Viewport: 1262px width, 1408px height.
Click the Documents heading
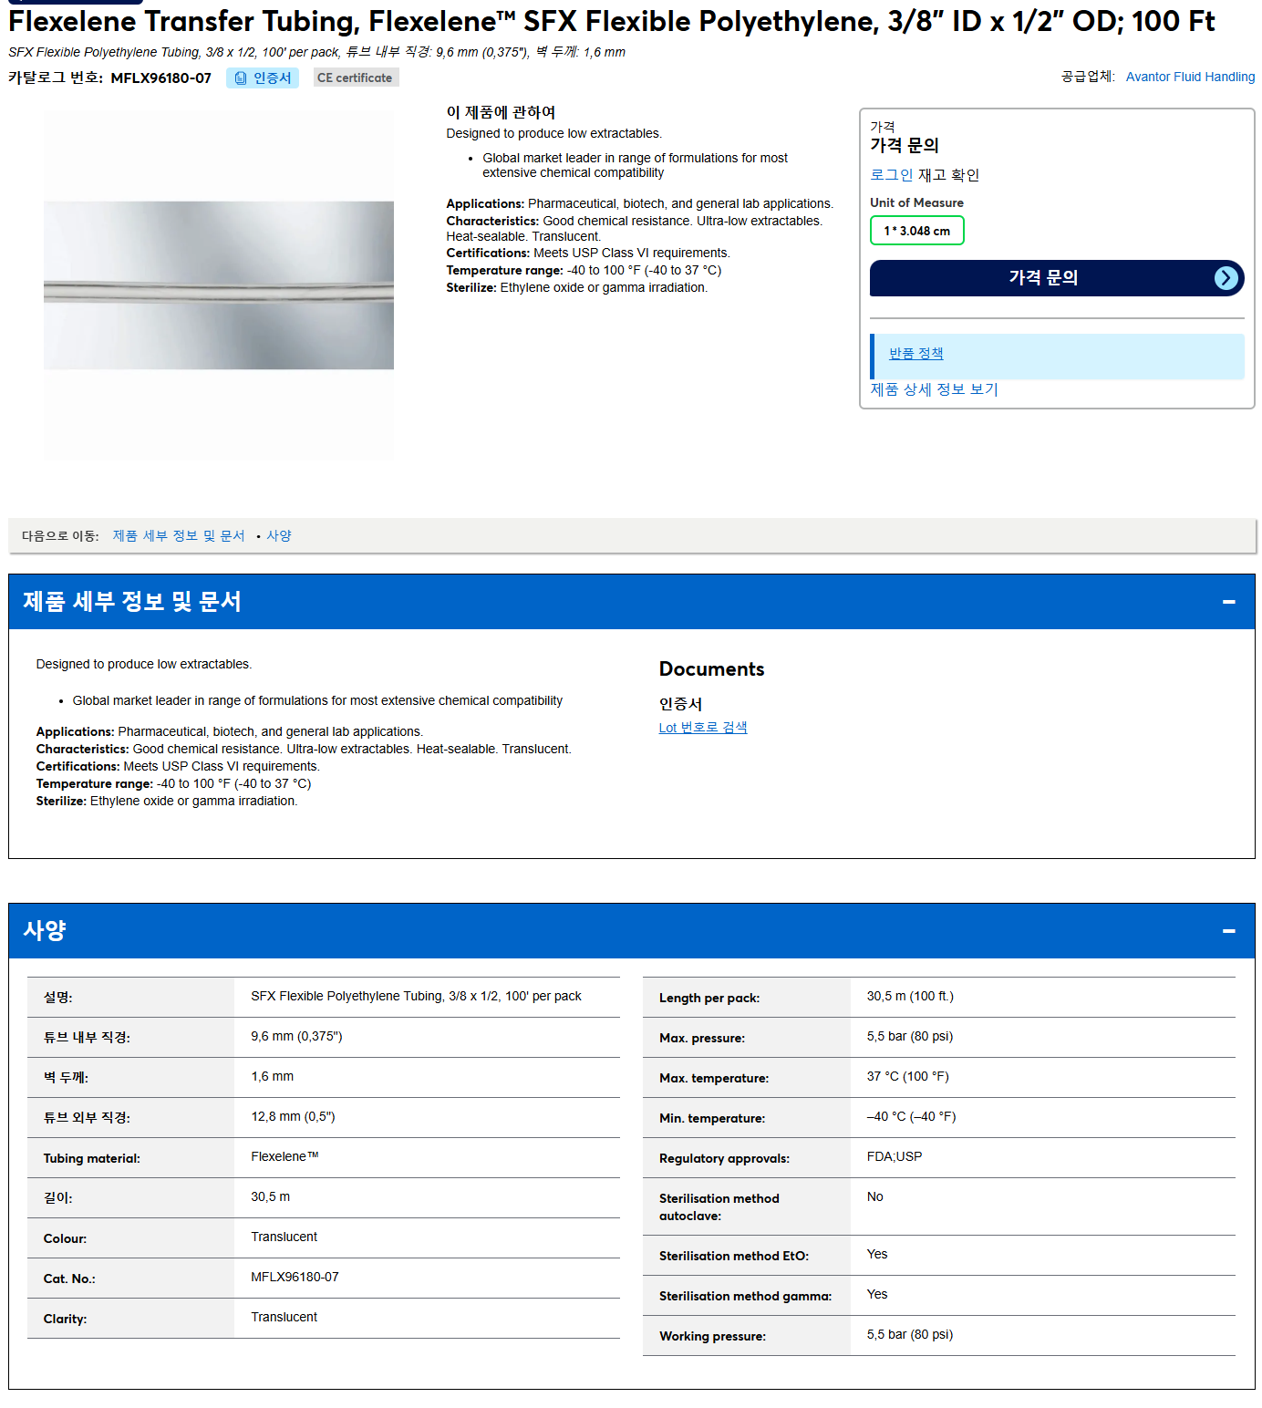point(711,669)
